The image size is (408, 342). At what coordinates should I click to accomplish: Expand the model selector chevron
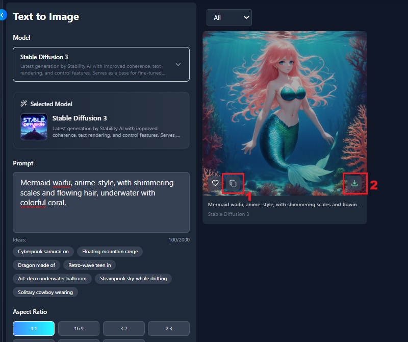tap(178, 64)
